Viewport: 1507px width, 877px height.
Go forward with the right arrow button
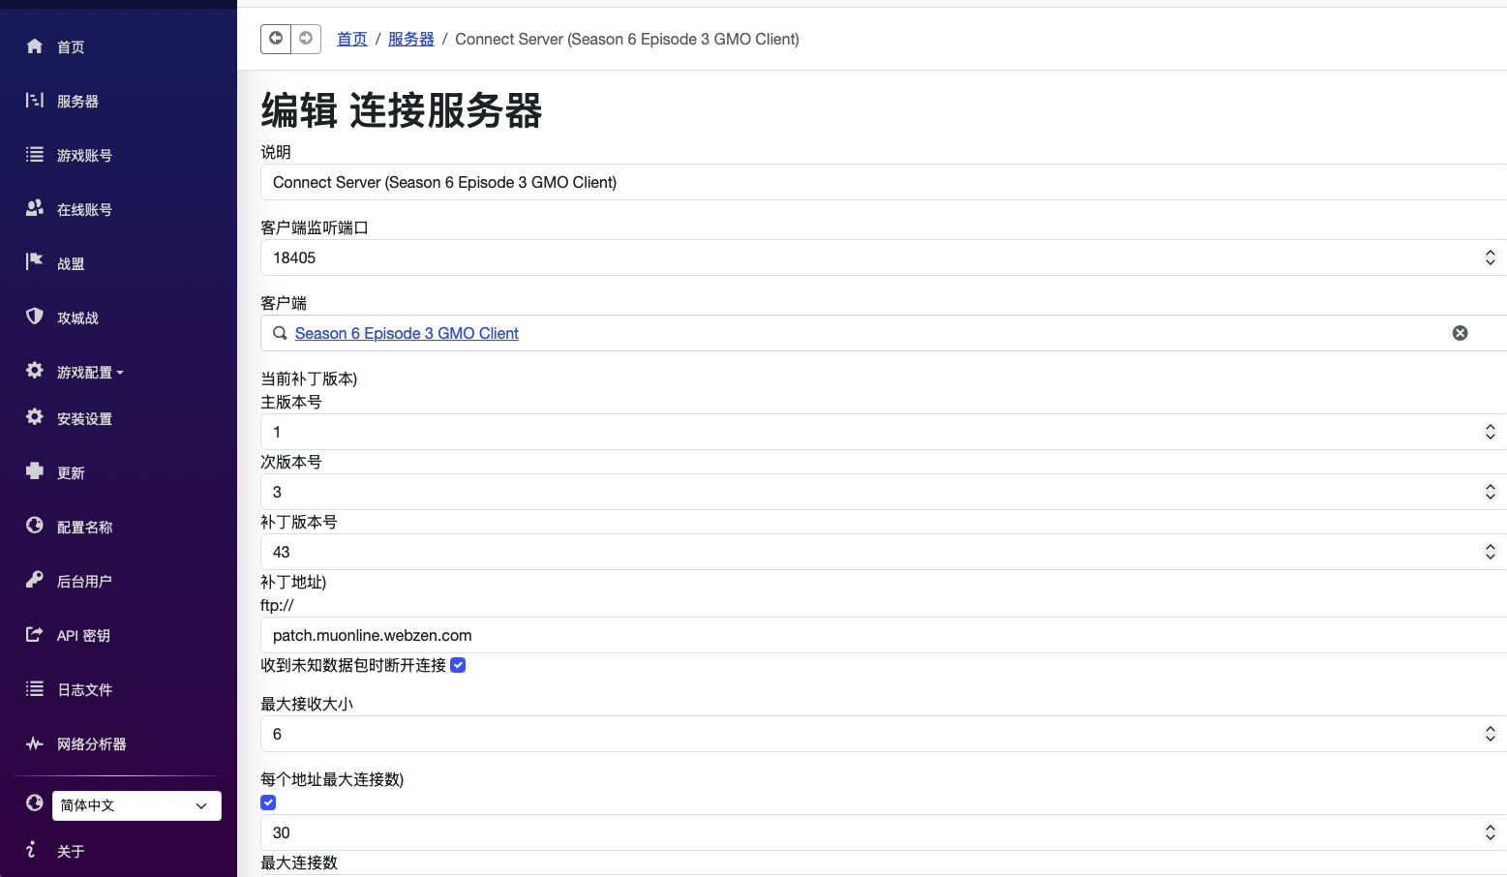[306, 39]
